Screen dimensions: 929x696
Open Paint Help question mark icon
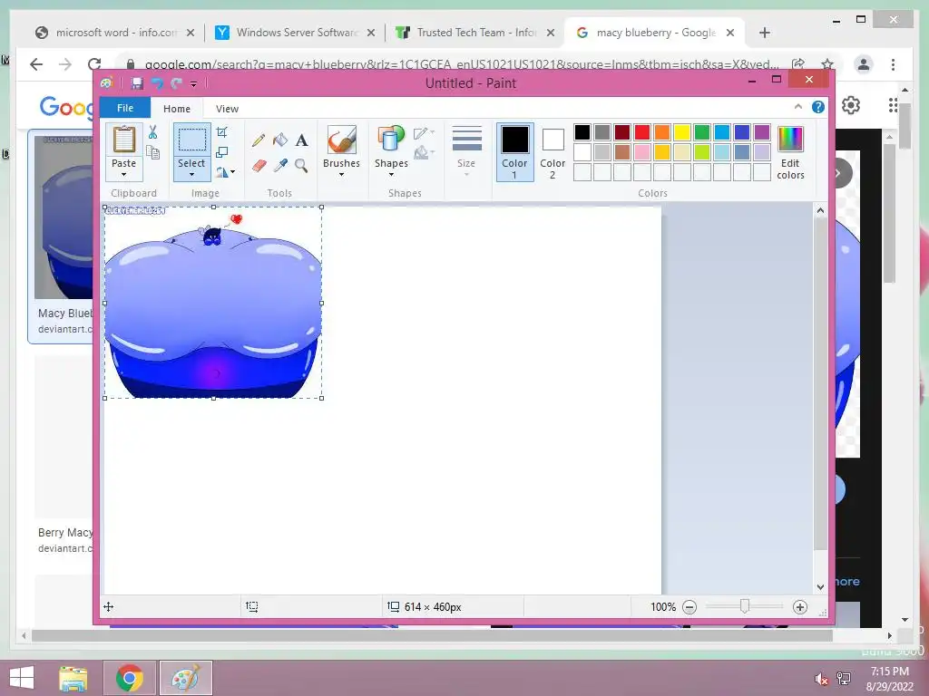coord(818,107)
